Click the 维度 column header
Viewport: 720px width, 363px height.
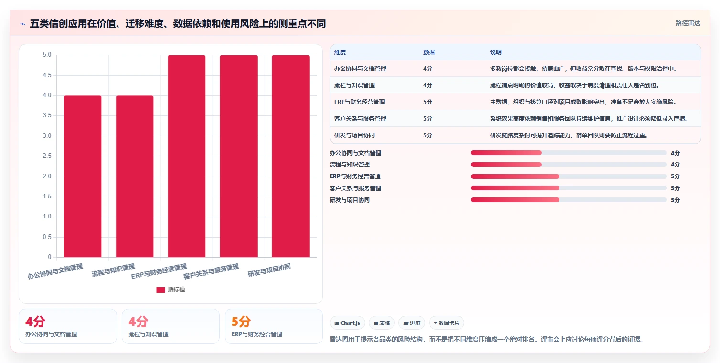[x=340, y=52]
